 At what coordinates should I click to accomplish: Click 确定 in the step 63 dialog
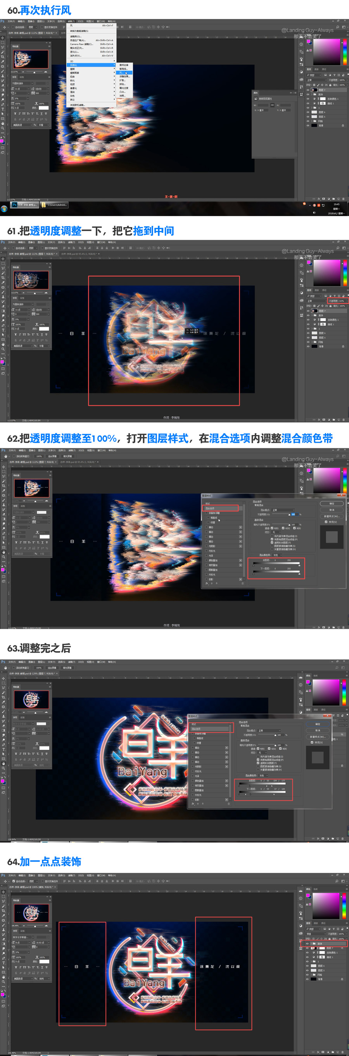click(x=318, y=724)
